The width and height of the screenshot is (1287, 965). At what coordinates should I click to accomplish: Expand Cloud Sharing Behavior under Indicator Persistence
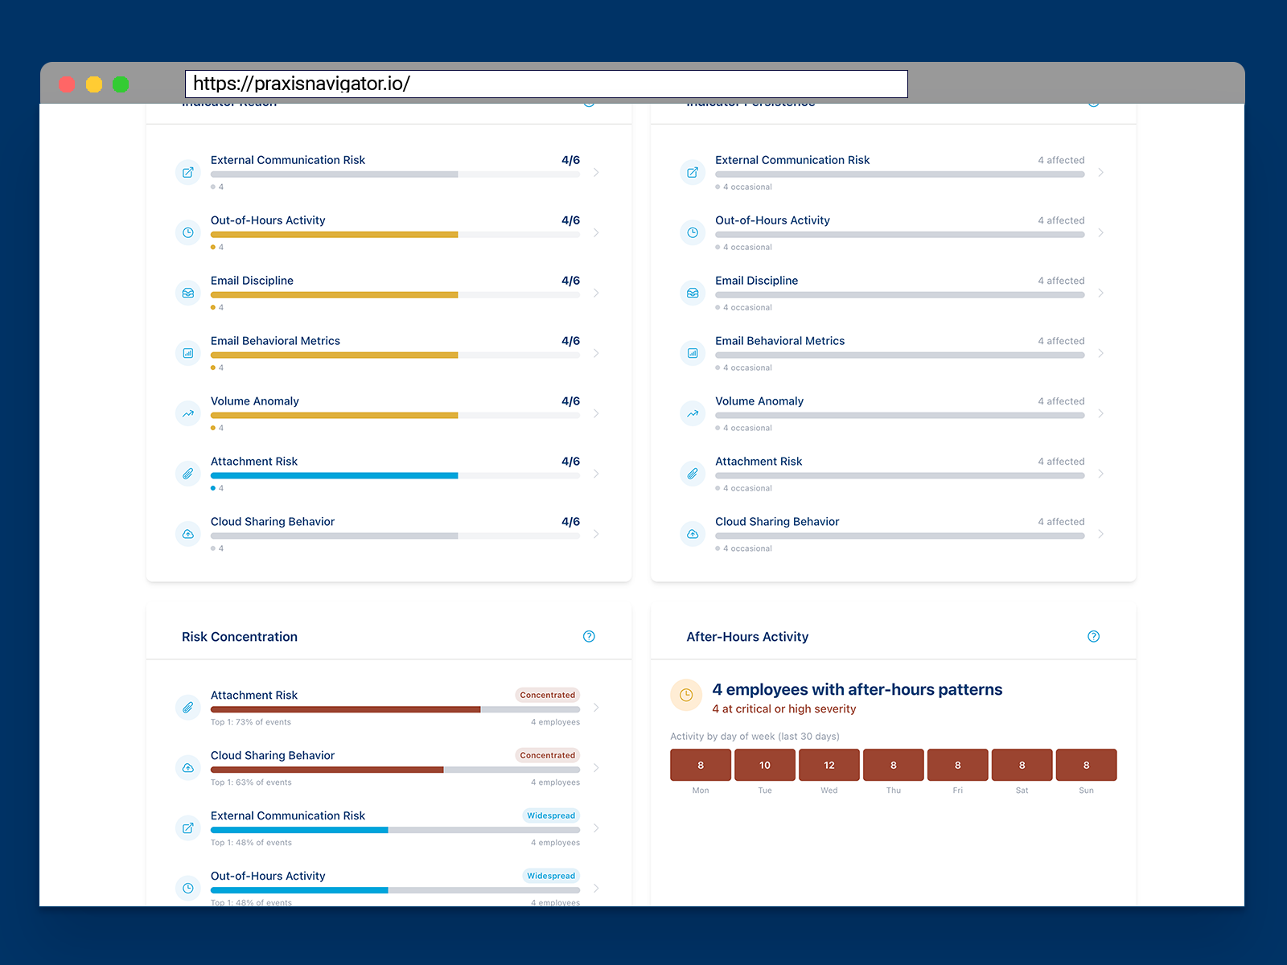pos(1101,534)
